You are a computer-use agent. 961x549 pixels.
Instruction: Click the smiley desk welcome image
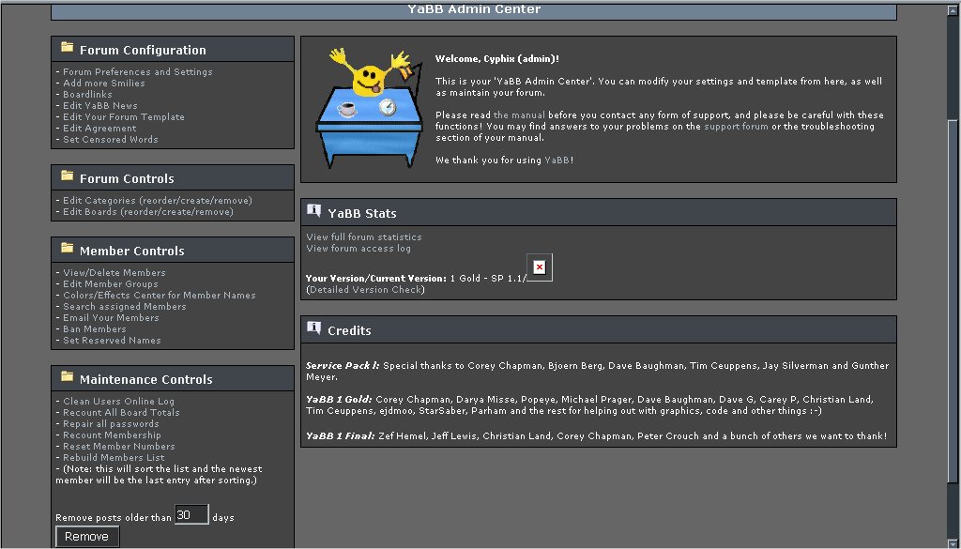tap(370, 106)
